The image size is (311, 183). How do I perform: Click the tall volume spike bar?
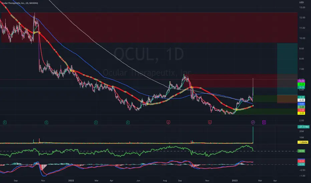pos(253,135)
